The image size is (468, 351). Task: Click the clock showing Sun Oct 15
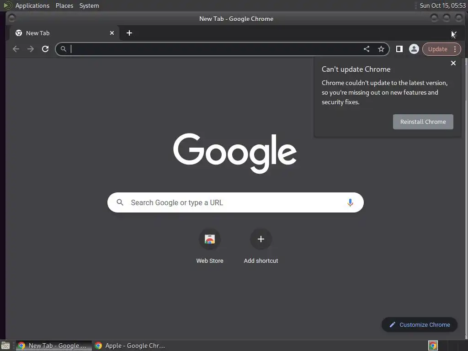point(442,5)
